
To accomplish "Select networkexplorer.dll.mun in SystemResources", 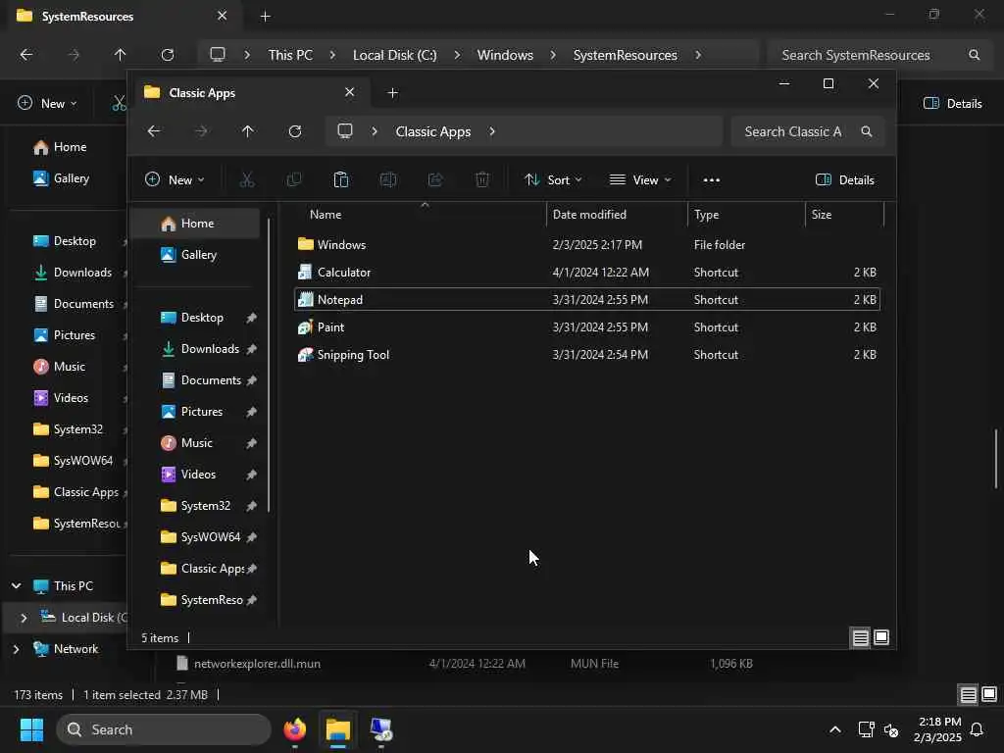I will click(257, 664).
